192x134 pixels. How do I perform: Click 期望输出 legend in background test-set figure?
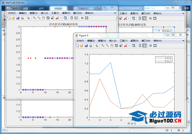click(x=162, y=31)
